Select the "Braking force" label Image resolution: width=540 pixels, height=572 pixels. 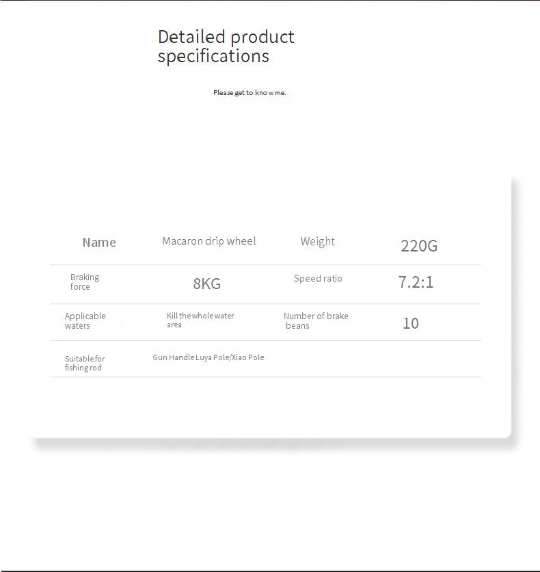pyautogui.click(x=84, y=282)
